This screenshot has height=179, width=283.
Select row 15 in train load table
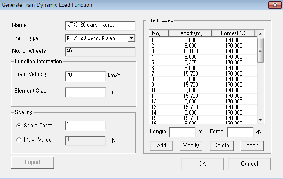pyautogui.click(x=203, y=118)
